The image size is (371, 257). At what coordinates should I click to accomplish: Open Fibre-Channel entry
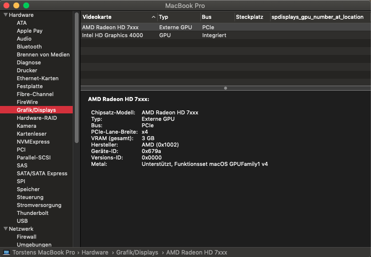point(35,94)
